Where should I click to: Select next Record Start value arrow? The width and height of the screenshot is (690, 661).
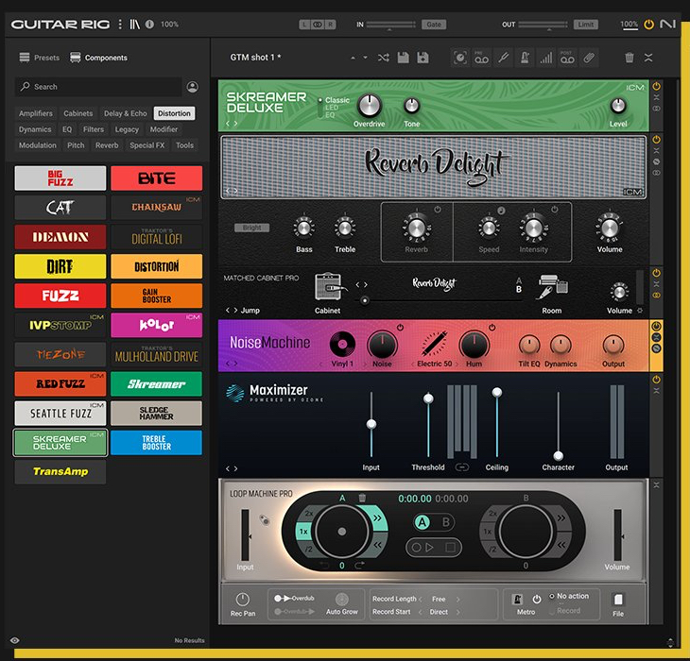tap(457, 612)
